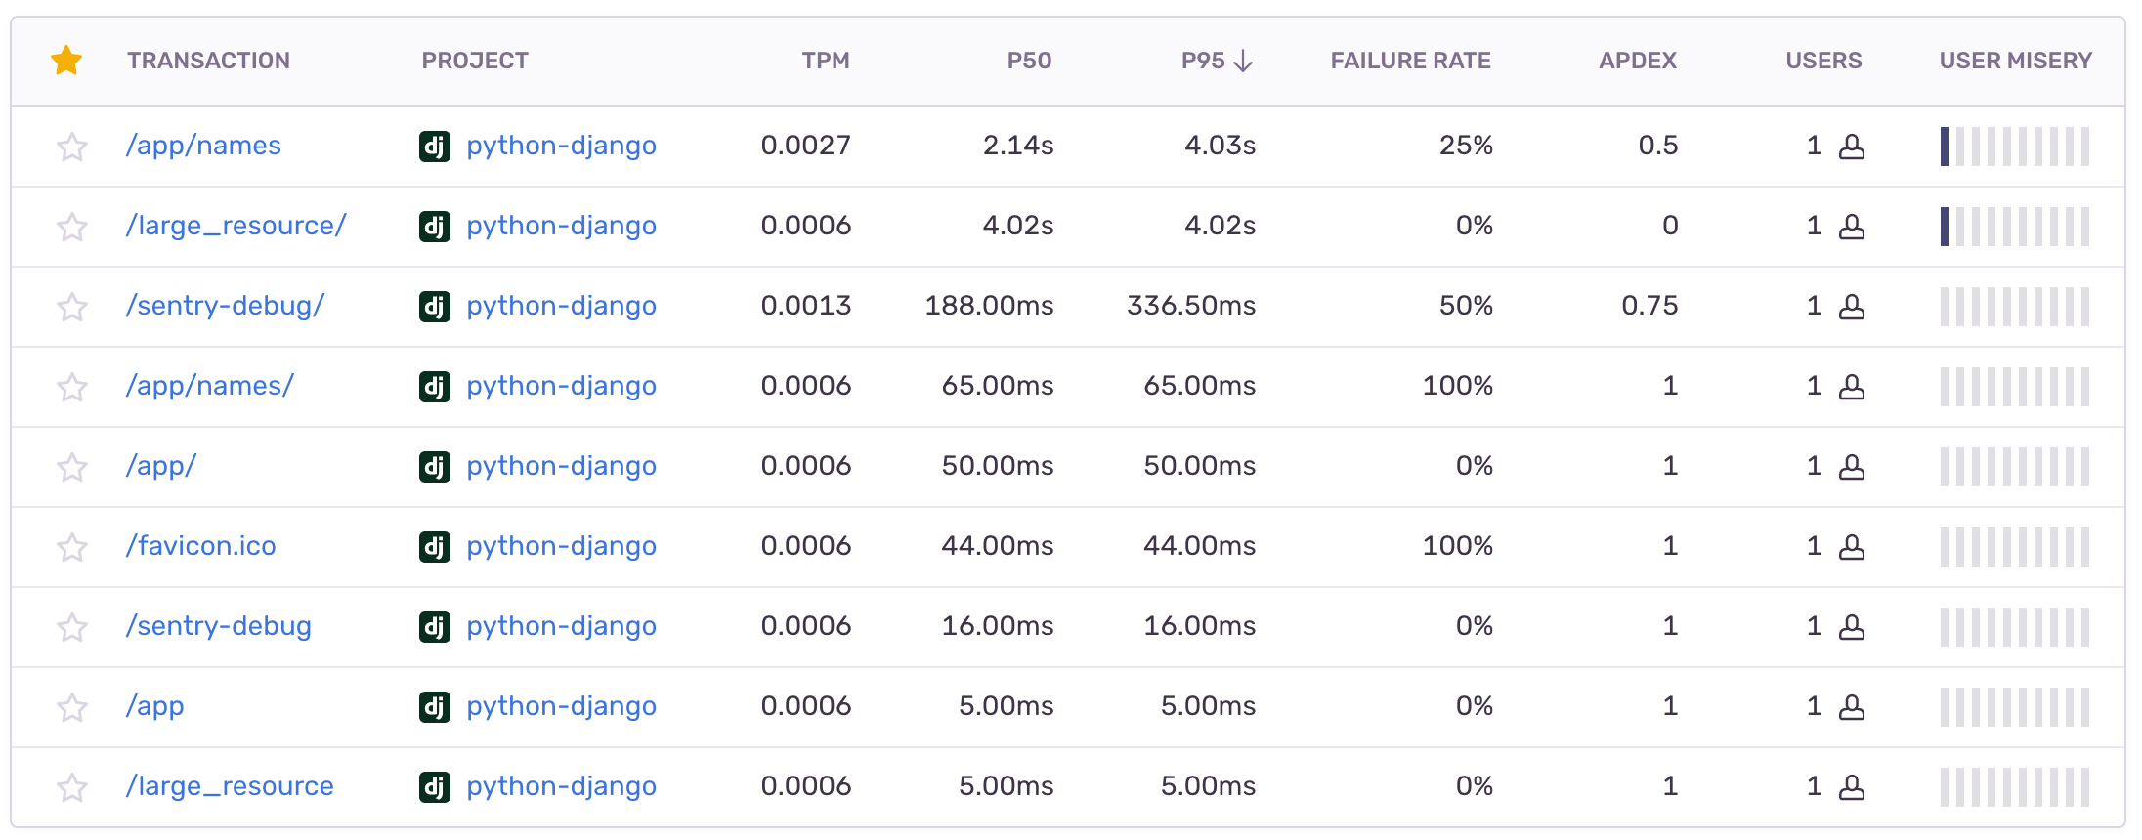This screenshot has height=840, width=2142.
Task: Click the user misery bar for /app/names
Action: click(2015, 147)
